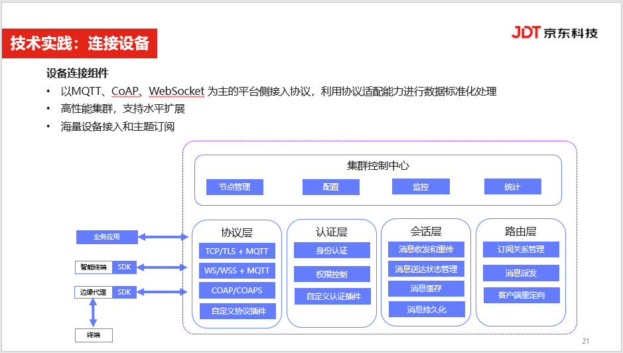Screen dimensions: 623x353
Task: Click the slide page number 21
Action: point(586,341)
